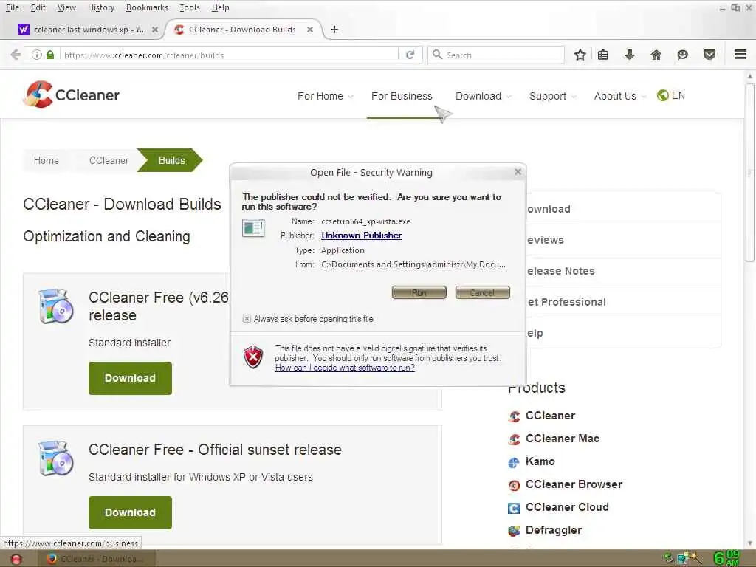This screenshot has width=756, height=567.
Task: Click the page vertical scrollbar thumb
Action: 750,173
